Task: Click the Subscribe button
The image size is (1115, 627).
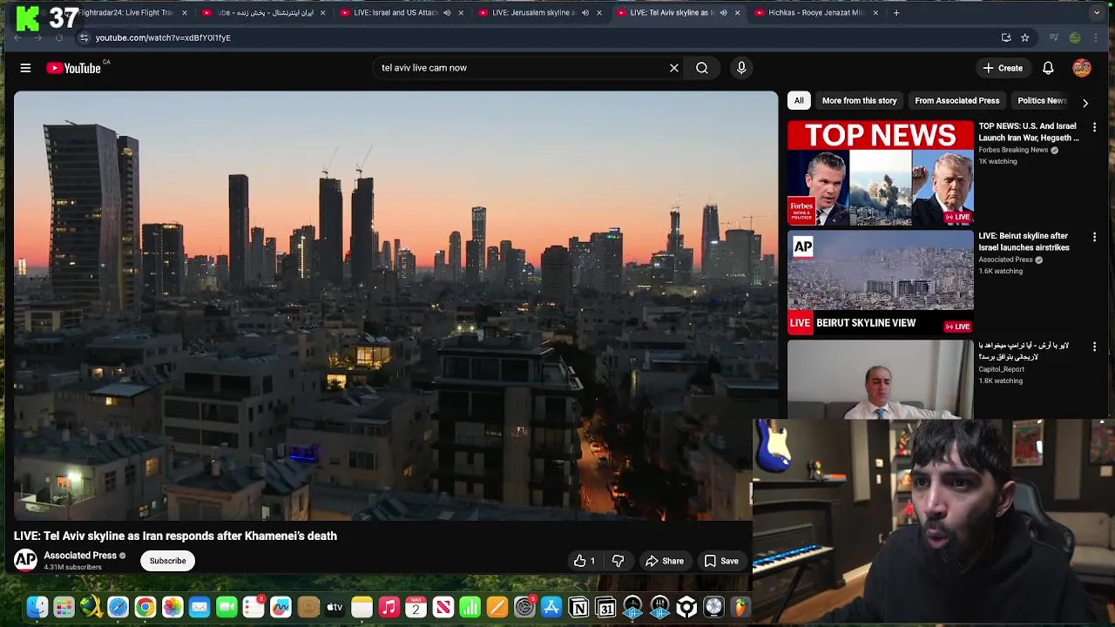Action: pyautogui.click(x=167, y=561)
